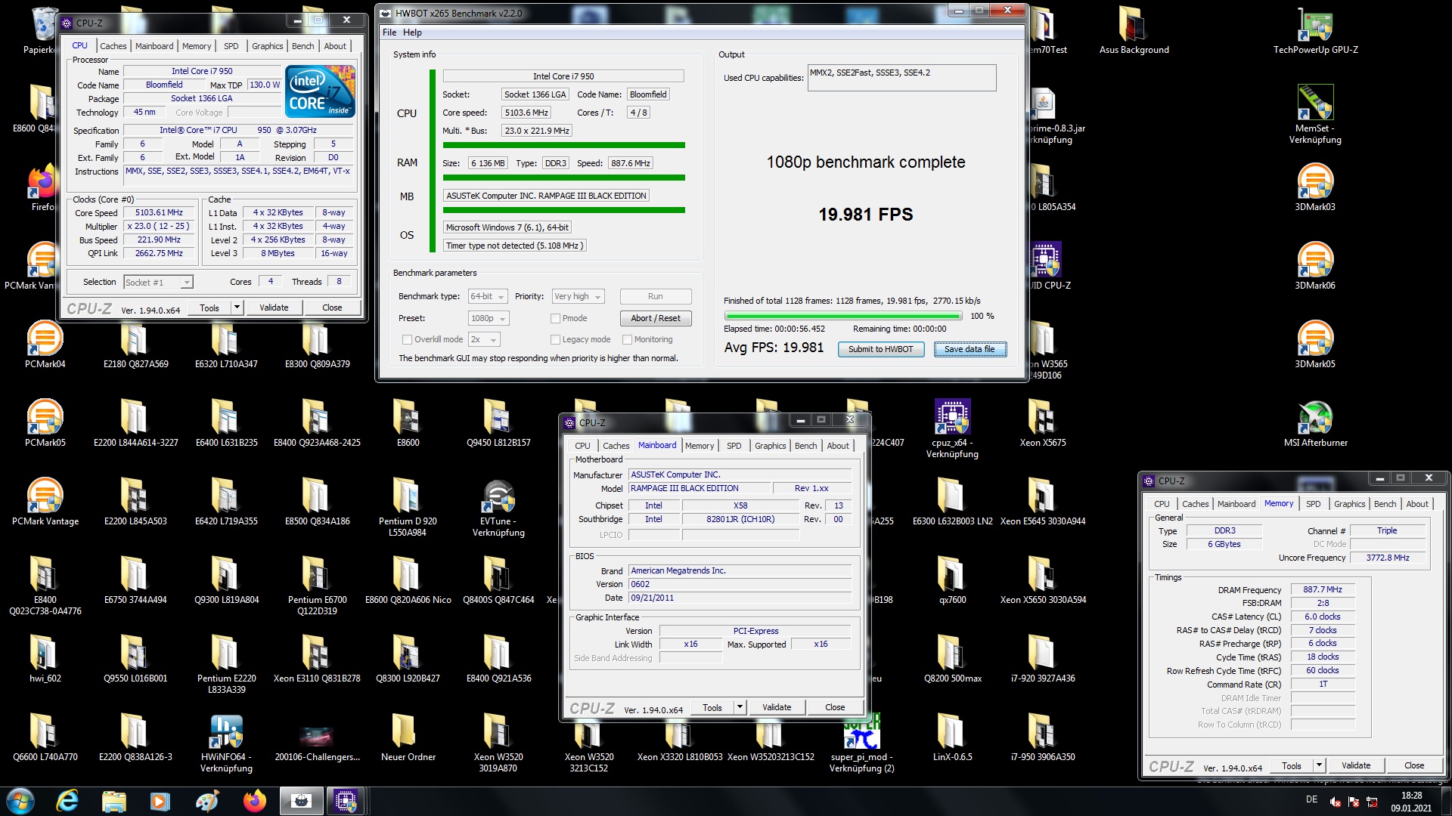This screenshot has height=816, width=1452.
Task: Click the Core Speed 5103.61 MHz value
Action: (159, 213)
